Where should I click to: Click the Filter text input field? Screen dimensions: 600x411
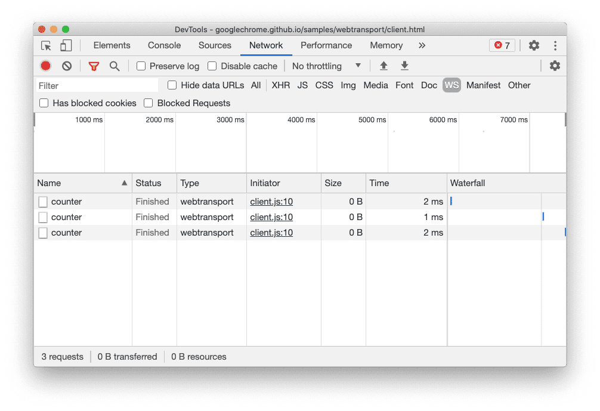coord(97,85)
